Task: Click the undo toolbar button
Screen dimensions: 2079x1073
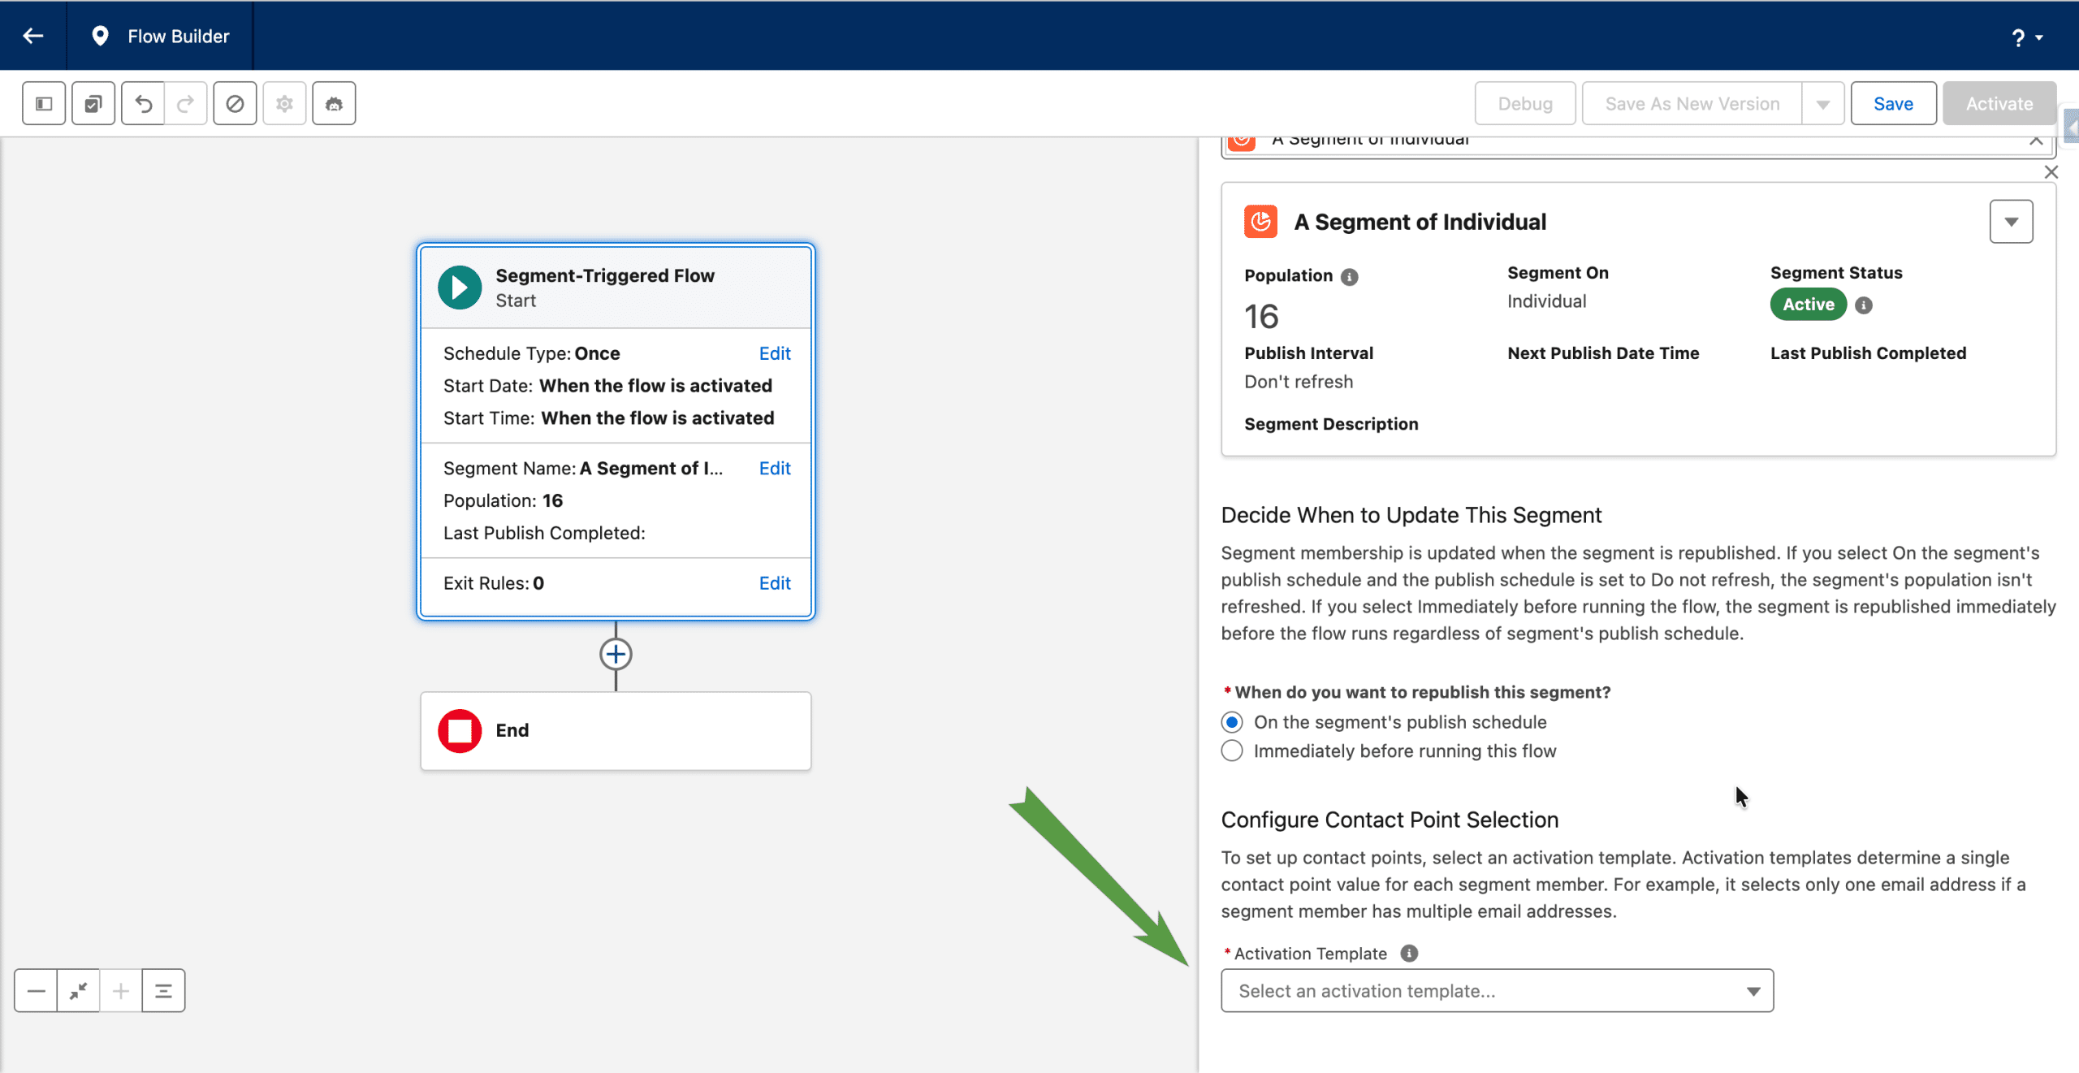Action: point(144,104)
